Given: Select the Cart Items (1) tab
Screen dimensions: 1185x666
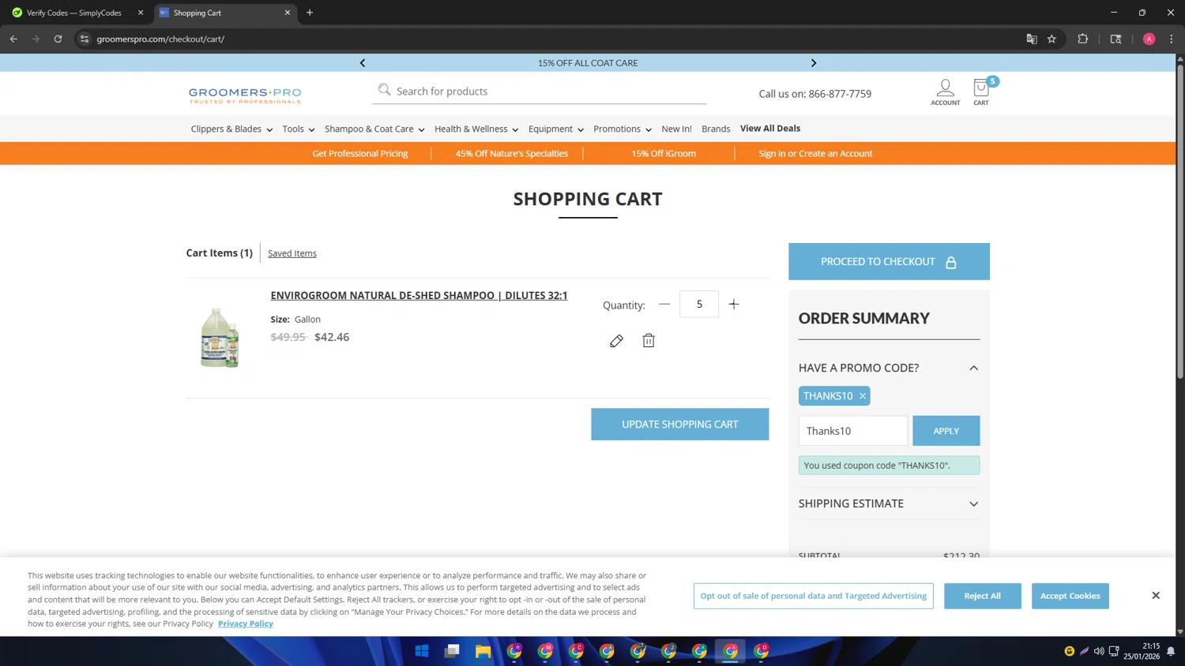Looking at the screenshot, I should click(x=220, y=253).
